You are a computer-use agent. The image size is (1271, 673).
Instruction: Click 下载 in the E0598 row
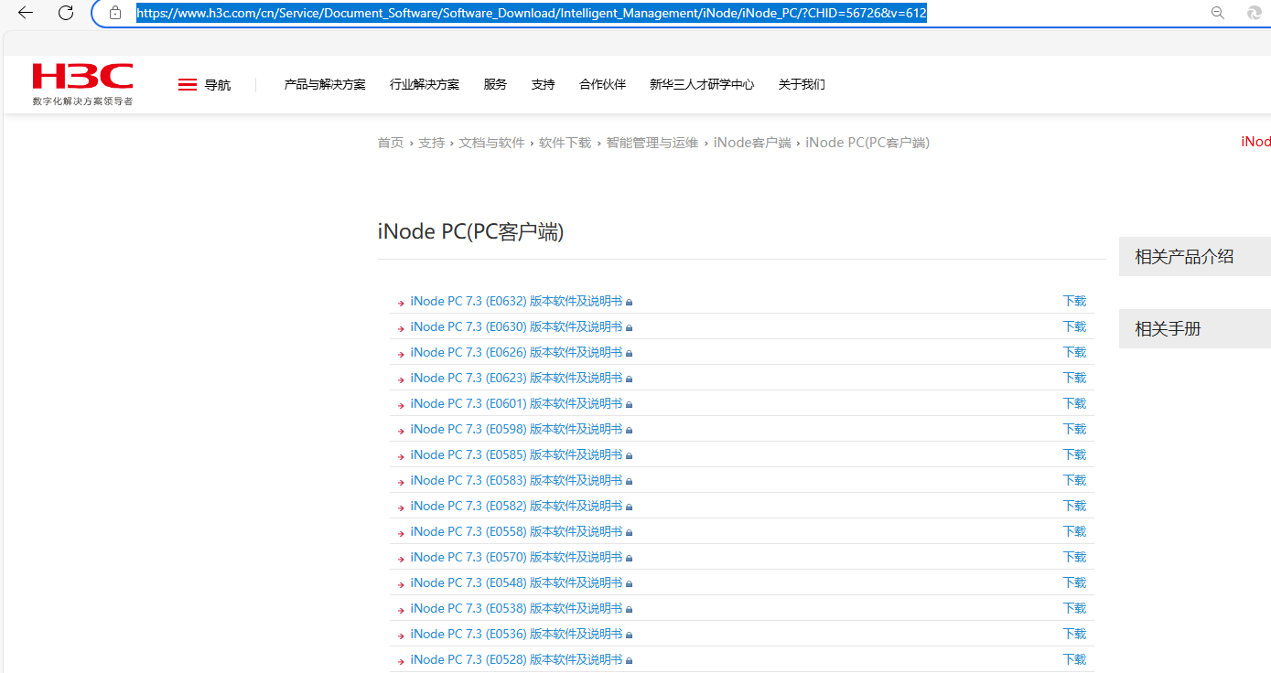tap(1074, 429)
